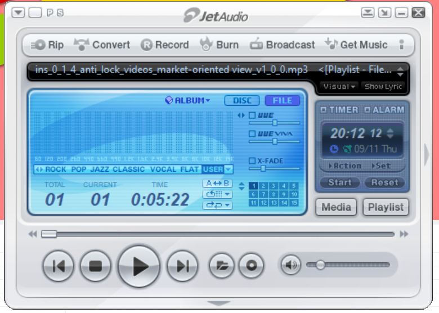Click the green alarm icon beside date
The height and width of the screenshot is (313, 439).
(x=347, y=149)
